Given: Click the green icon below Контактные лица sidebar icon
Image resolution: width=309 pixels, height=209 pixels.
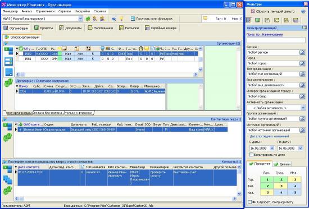Looking at the screenshot, I should [x=7, y=137].
